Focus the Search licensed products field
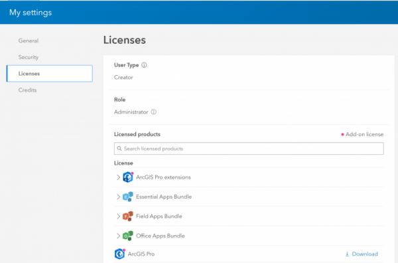The width and height of the screenshot is (398, 263). click(249, 149)
